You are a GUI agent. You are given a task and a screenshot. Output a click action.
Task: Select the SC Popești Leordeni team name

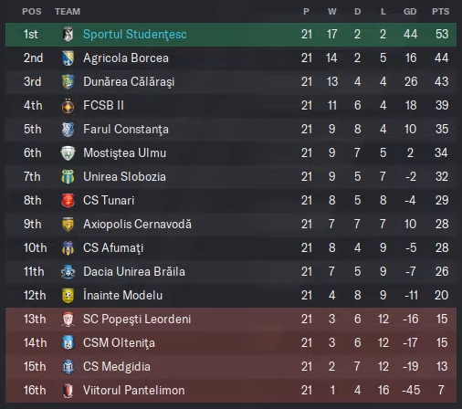click(137, 319)
